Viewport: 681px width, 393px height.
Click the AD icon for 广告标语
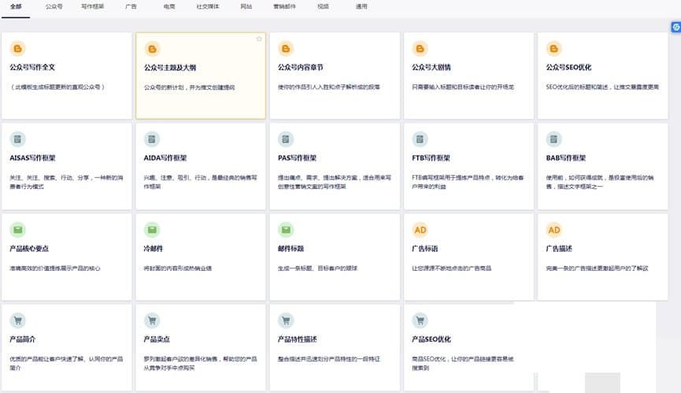pos(420,230)
